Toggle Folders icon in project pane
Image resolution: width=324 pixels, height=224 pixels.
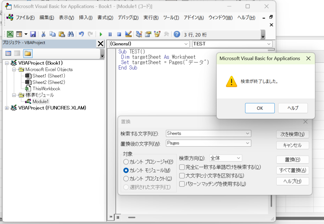coord(28,54)
